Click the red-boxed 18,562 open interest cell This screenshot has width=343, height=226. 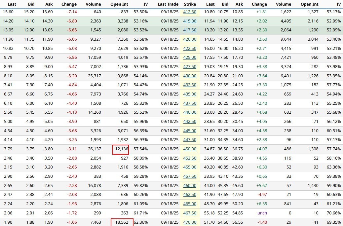(x=122, y=222)
